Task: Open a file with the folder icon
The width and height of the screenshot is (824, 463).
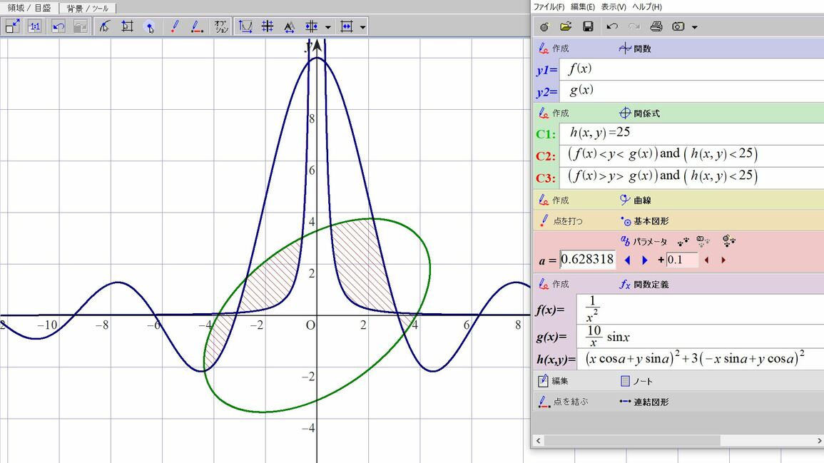Action: tap(566, 26)
